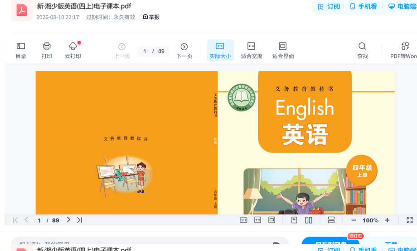Viewport: 417px width, 251px height.
Task: Switch to single page view in the bottom bar
Action: click(294, 220)
